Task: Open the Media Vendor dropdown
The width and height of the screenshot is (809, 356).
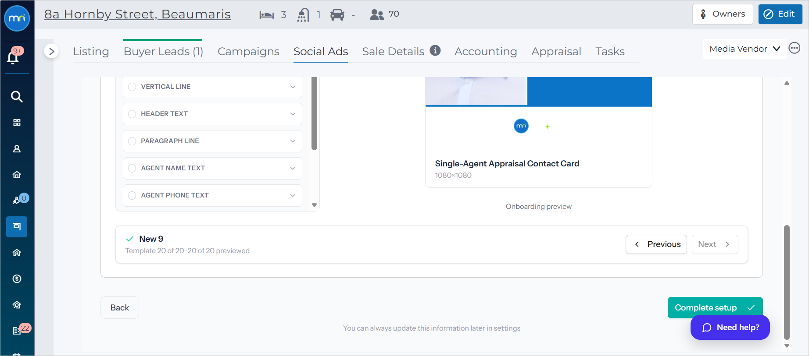Action: (745, 49)
